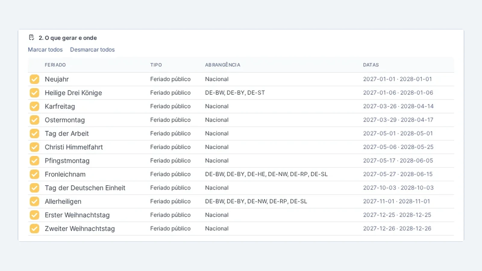Click the 'Feriado' column header
The height and width of the screenshot is (271, 482).
coord(55,65)
